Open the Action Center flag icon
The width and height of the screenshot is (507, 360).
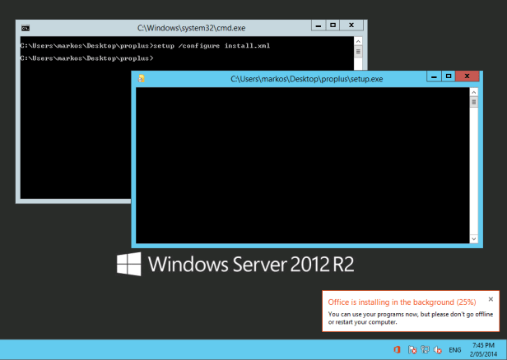[412, 349]
